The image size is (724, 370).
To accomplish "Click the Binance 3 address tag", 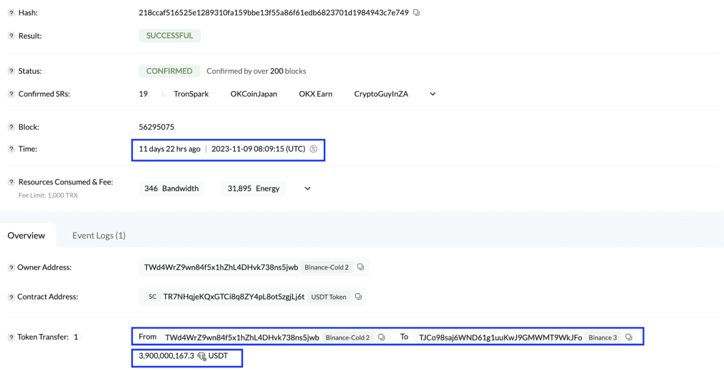I will [603, 337].
